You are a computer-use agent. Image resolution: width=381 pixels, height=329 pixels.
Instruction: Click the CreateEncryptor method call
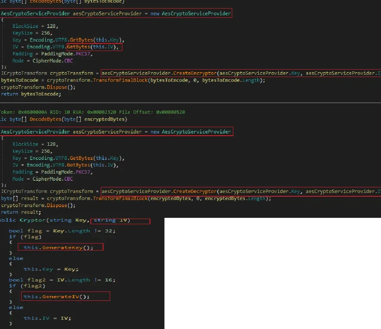point(195,73)
